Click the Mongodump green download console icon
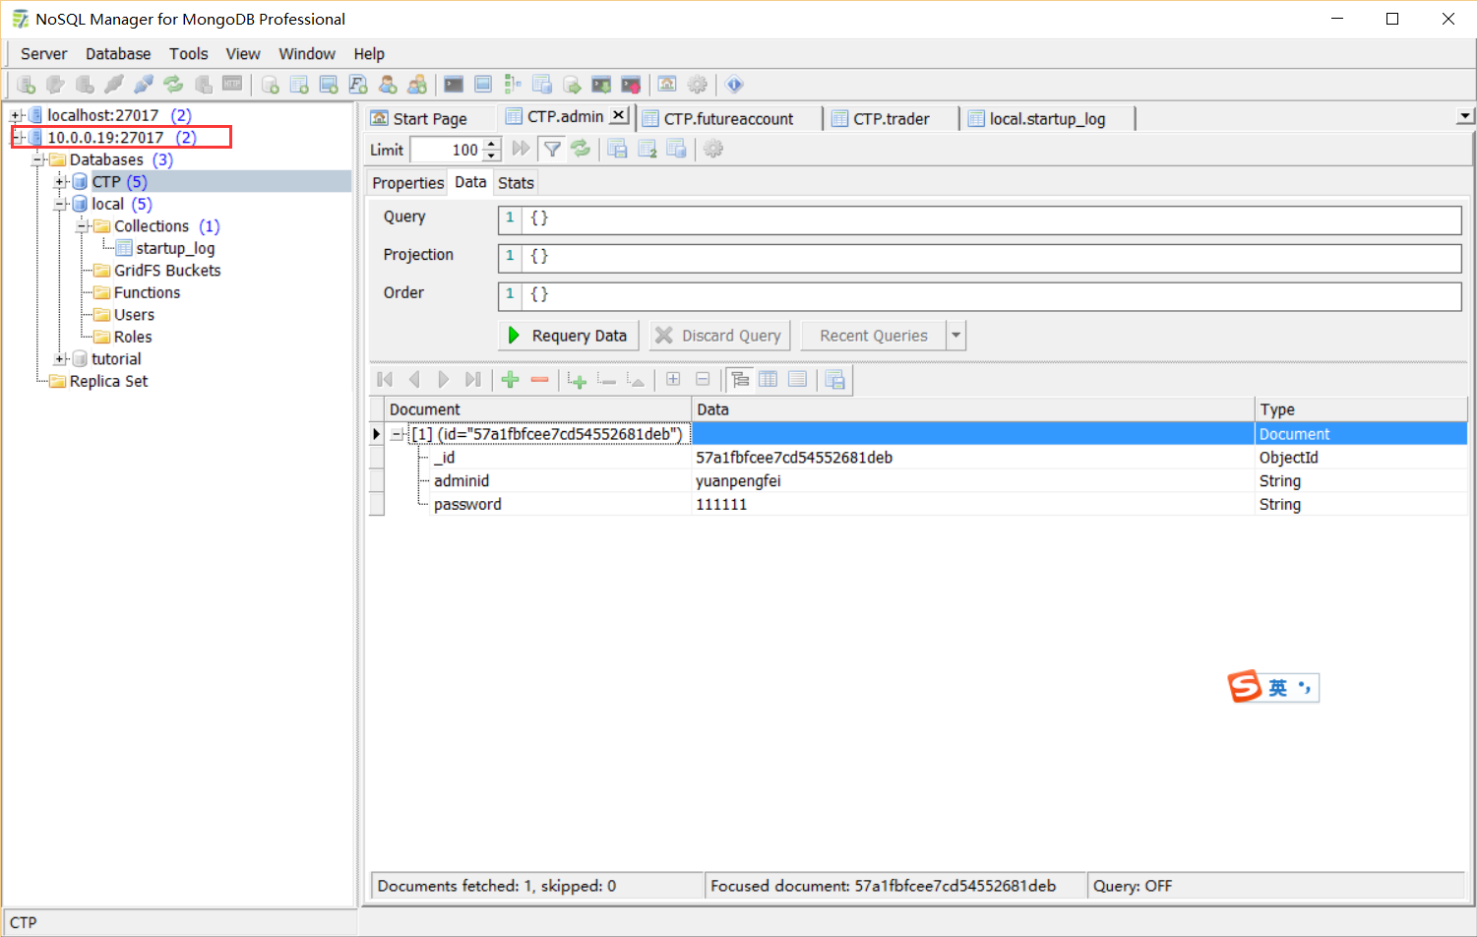 601,85
